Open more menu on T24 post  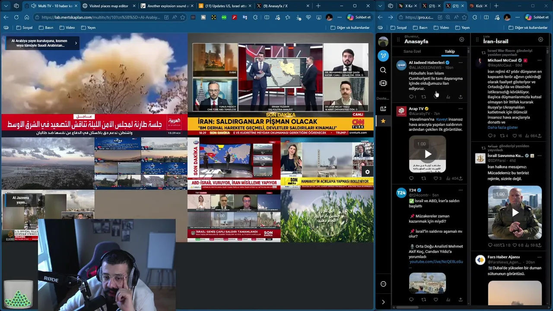(461, 190)
